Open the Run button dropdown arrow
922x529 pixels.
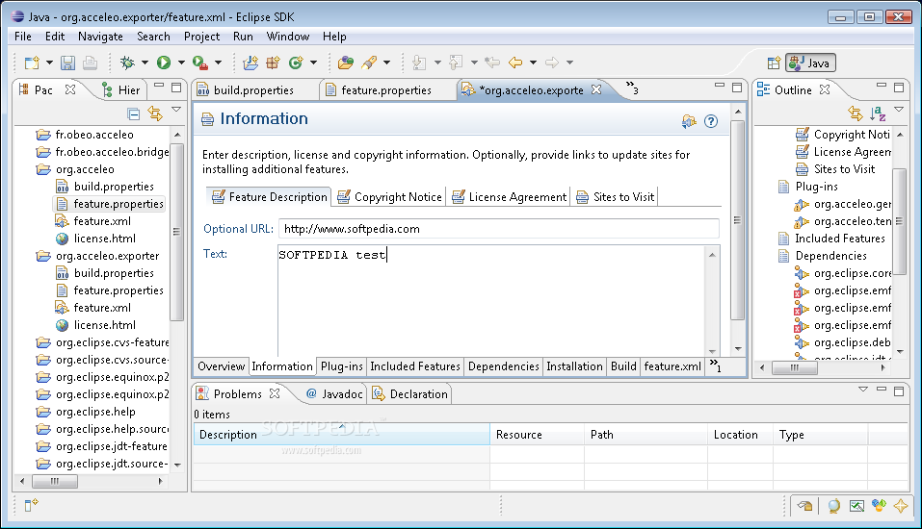(181, 63)
